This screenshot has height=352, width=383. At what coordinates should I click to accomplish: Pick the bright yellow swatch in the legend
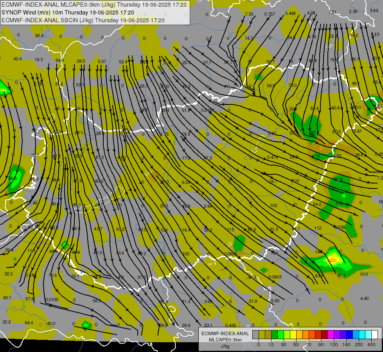point(293,335)
